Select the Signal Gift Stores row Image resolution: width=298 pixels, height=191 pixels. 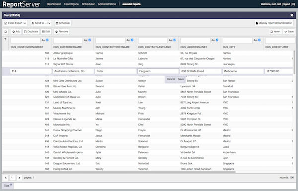(x=148, y=64)
